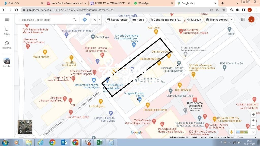Select the Giraffas restaurant marker
The height and width of the screenshot is (146, 260).
point(71,58)
